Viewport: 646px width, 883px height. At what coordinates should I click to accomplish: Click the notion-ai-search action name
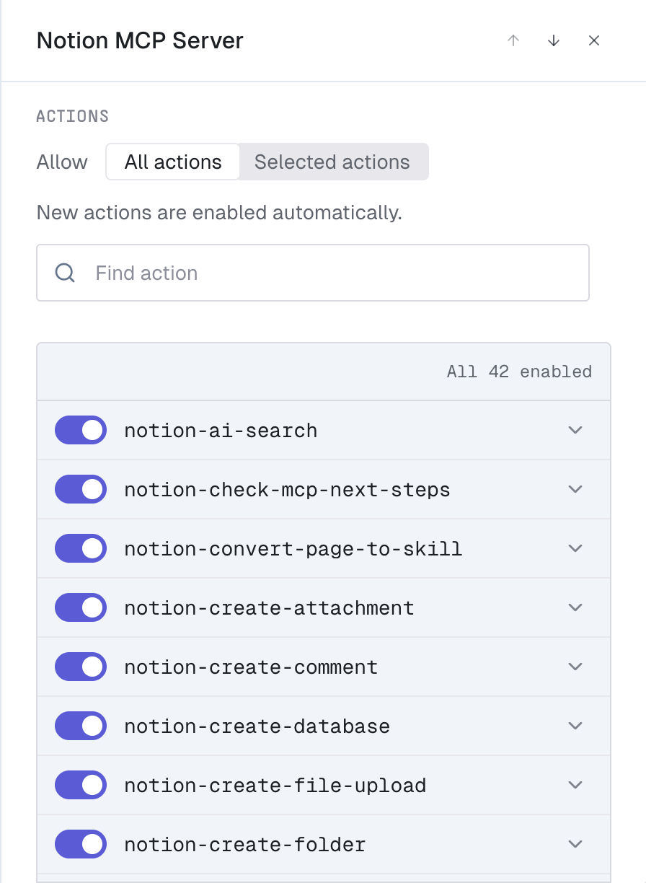pos(221,431)
